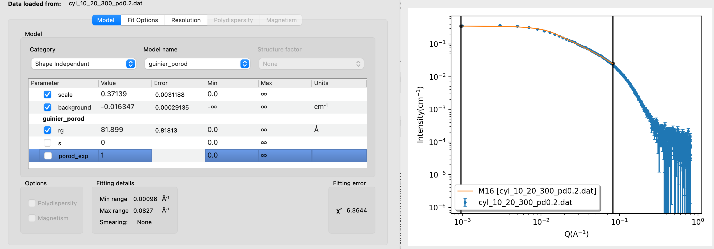Switch to the Fit Options tab

point(142,20)
